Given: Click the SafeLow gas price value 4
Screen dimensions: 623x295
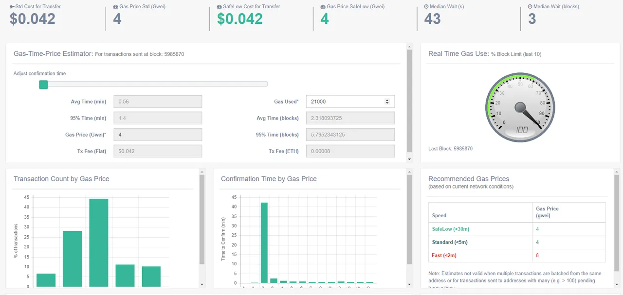Looking at the screenshot, I should 537,229.
